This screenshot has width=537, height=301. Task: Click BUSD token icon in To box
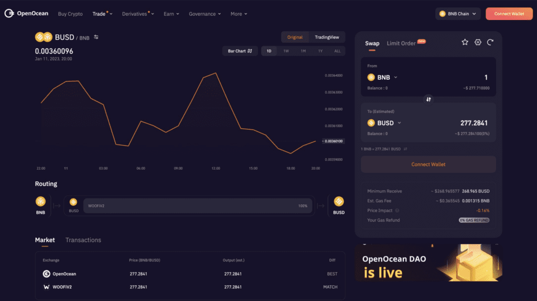click(371, 123)
